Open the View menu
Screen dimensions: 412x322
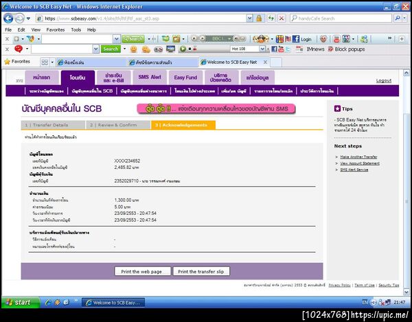coord(36,30)
